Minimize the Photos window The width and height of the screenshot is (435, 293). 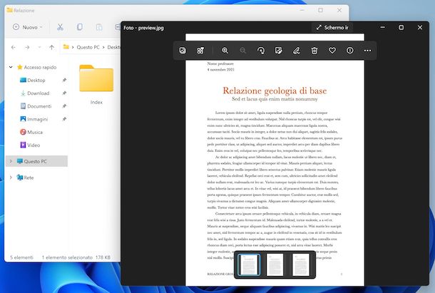tap(382, 27)
